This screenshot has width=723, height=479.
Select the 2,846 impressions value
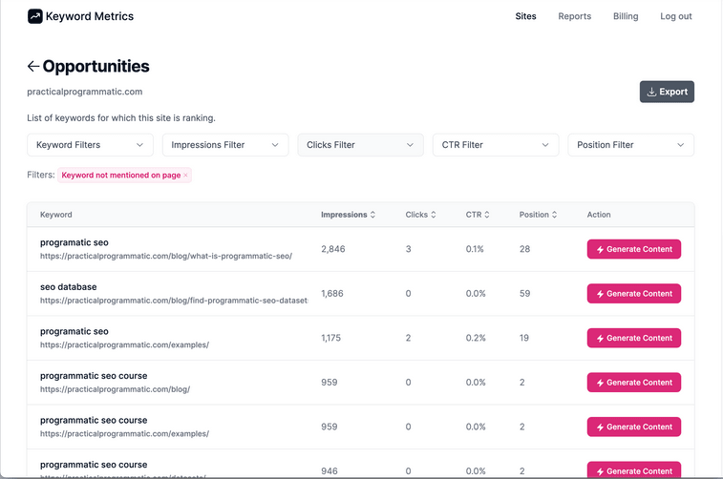333,249
